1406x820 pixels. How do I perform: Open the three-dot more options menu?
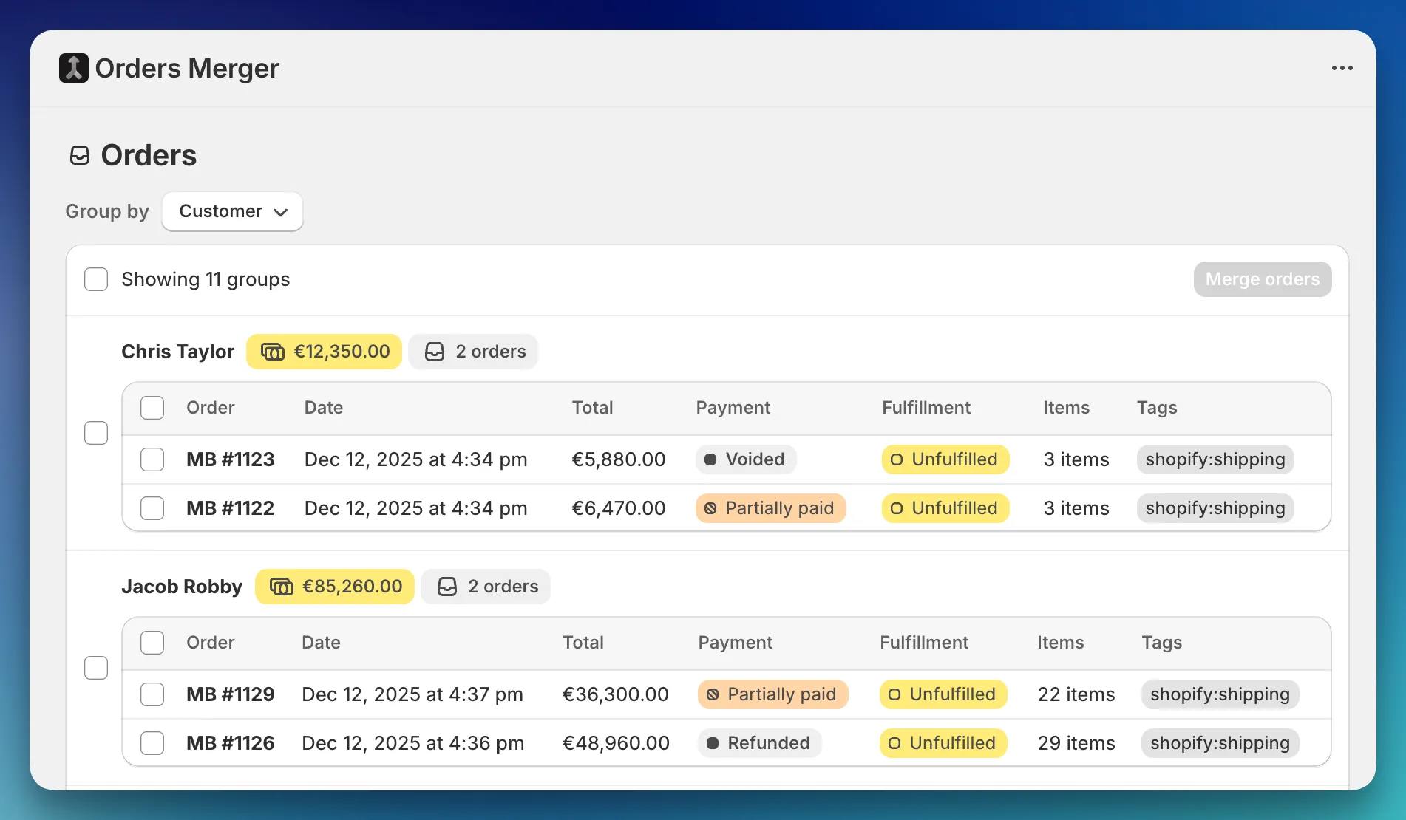coord(1342,68)
